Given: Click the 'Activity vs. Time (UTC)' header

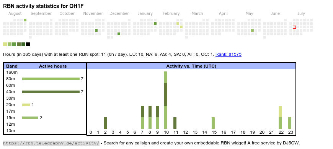Looking at the screenshot, I should (191, 66).
